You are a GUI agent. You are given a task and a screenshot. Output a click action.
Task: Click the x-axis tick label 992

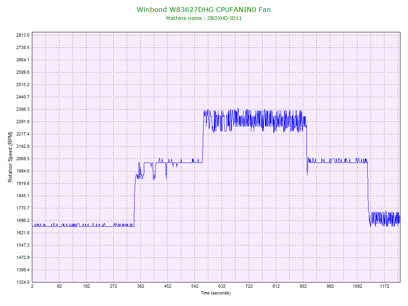pyautogui.click(x=330, y=286)
